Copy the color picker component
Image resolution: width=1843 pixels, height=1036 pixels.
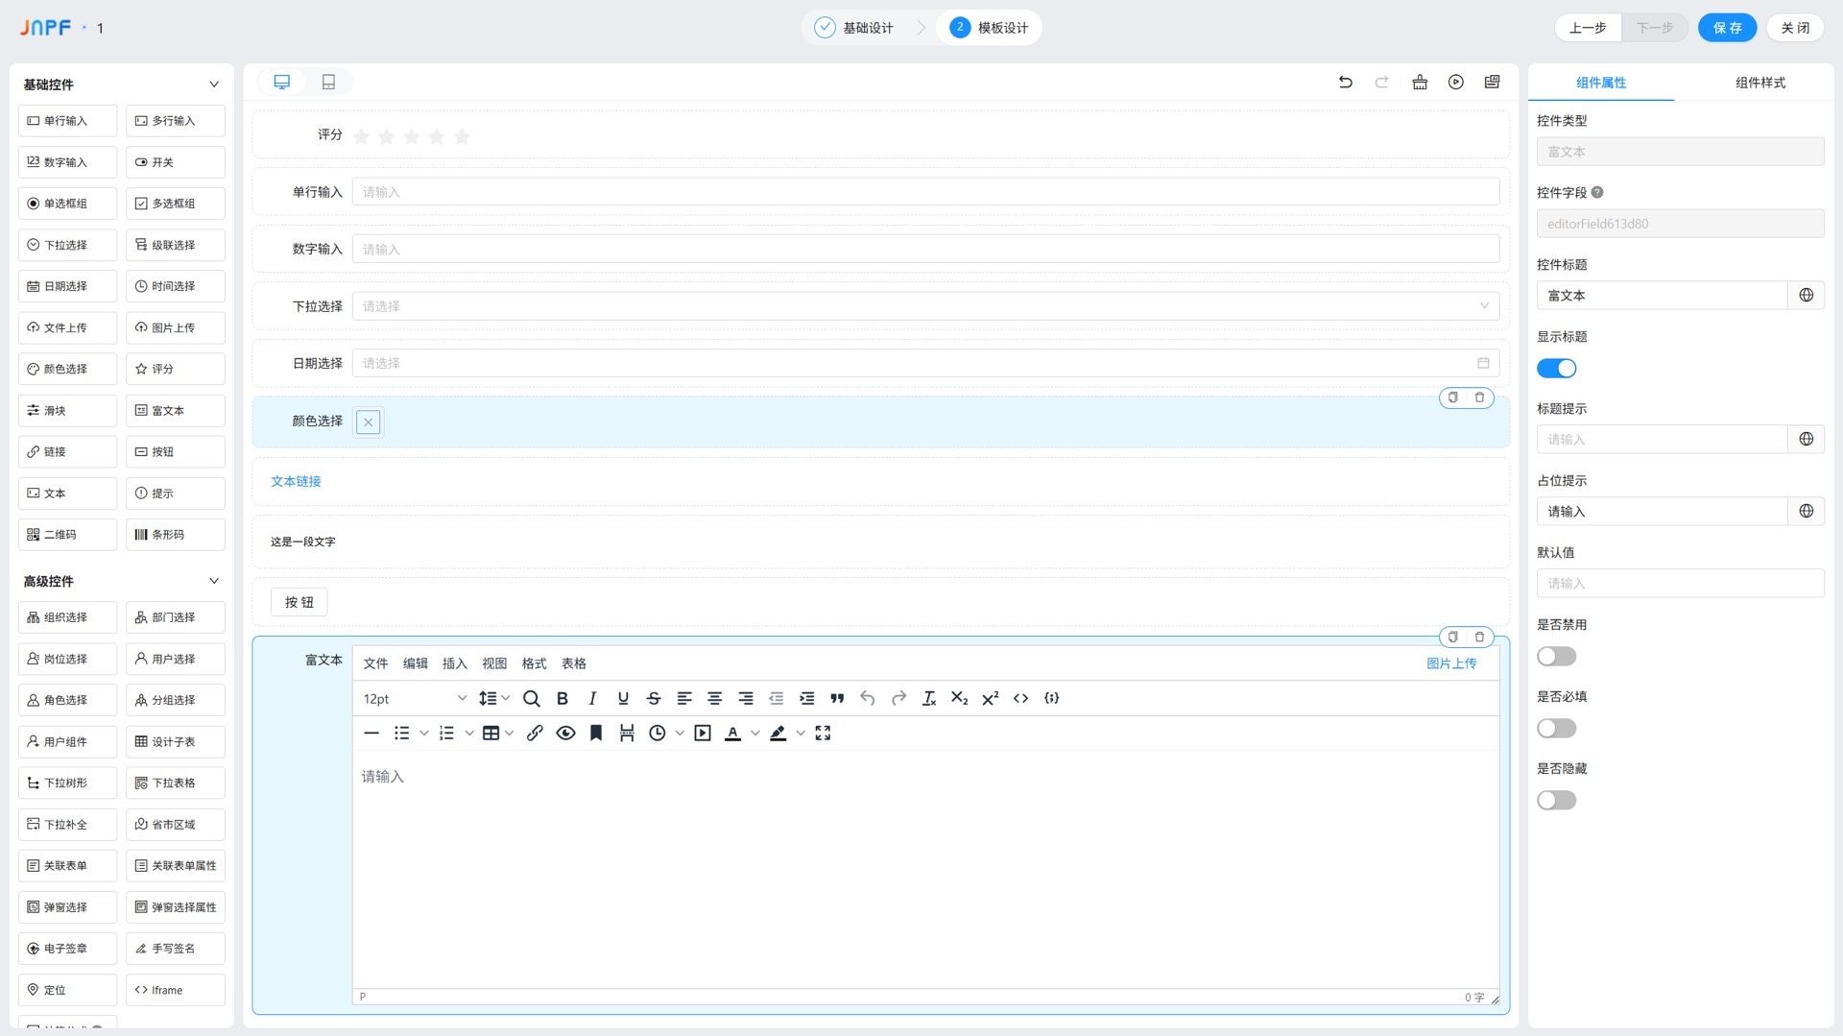coord(1453,398)
